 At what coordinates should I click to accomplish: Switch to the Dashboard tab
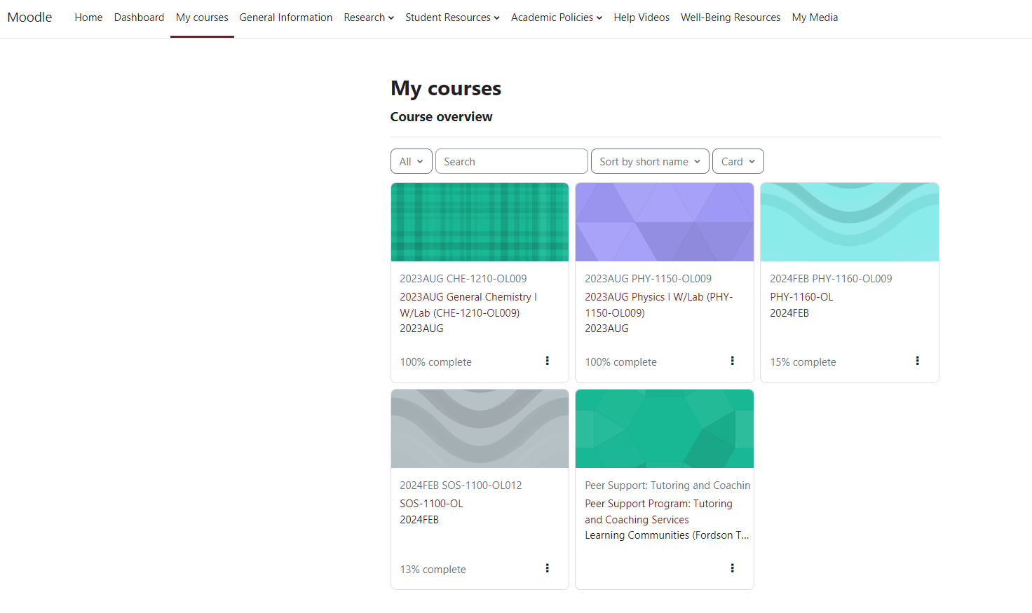(x=139, y=17)
